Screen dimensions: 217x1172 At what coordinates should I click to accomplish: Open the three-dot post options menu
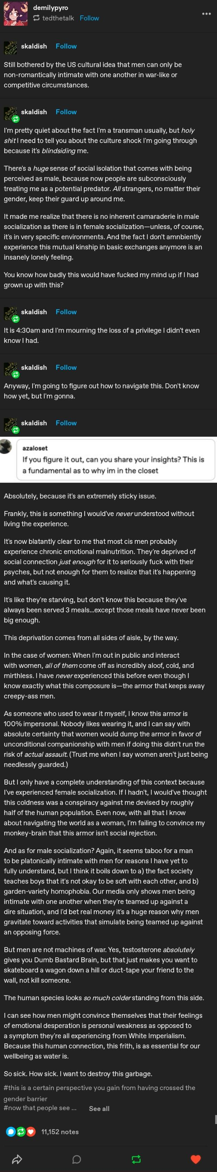206,14
